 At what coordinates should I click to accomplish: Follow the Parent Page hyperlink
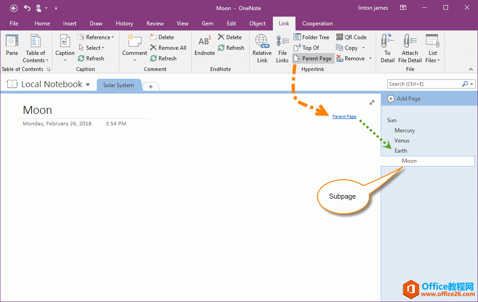coord(344,117)
